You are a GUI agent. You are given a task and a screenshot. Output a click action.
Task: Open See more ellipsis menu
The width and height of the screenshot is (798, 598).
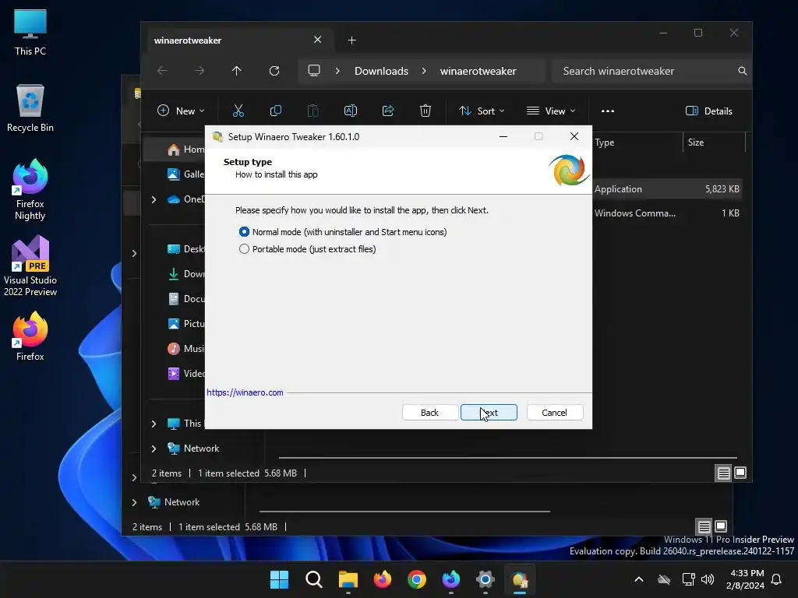coord(608,111)
